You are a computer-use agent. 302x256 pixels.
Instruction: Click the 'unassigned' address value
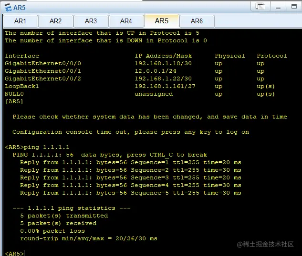[154, 94]
